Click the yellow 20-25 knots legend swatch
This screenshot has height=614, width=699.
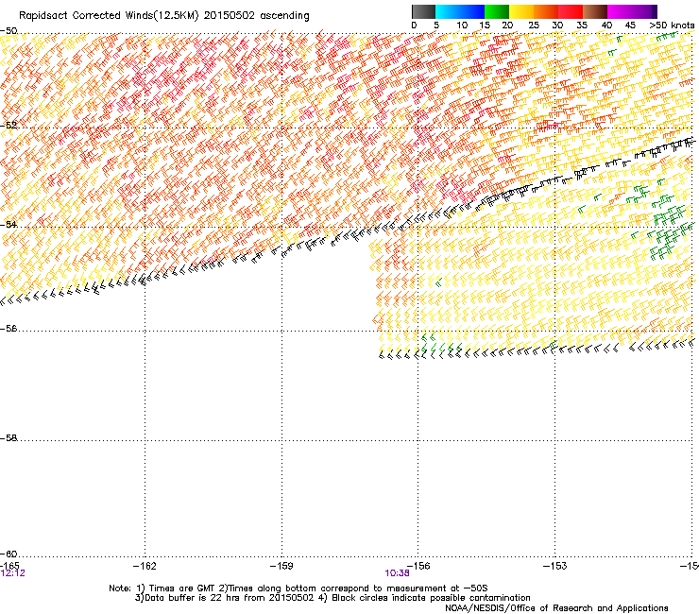click(x=521, y=11)
